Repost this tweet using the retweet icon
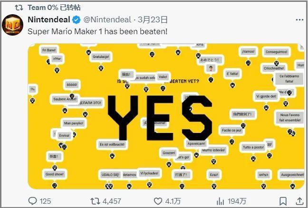The height and width of the screenshot is (208, 308). [96, 201]
